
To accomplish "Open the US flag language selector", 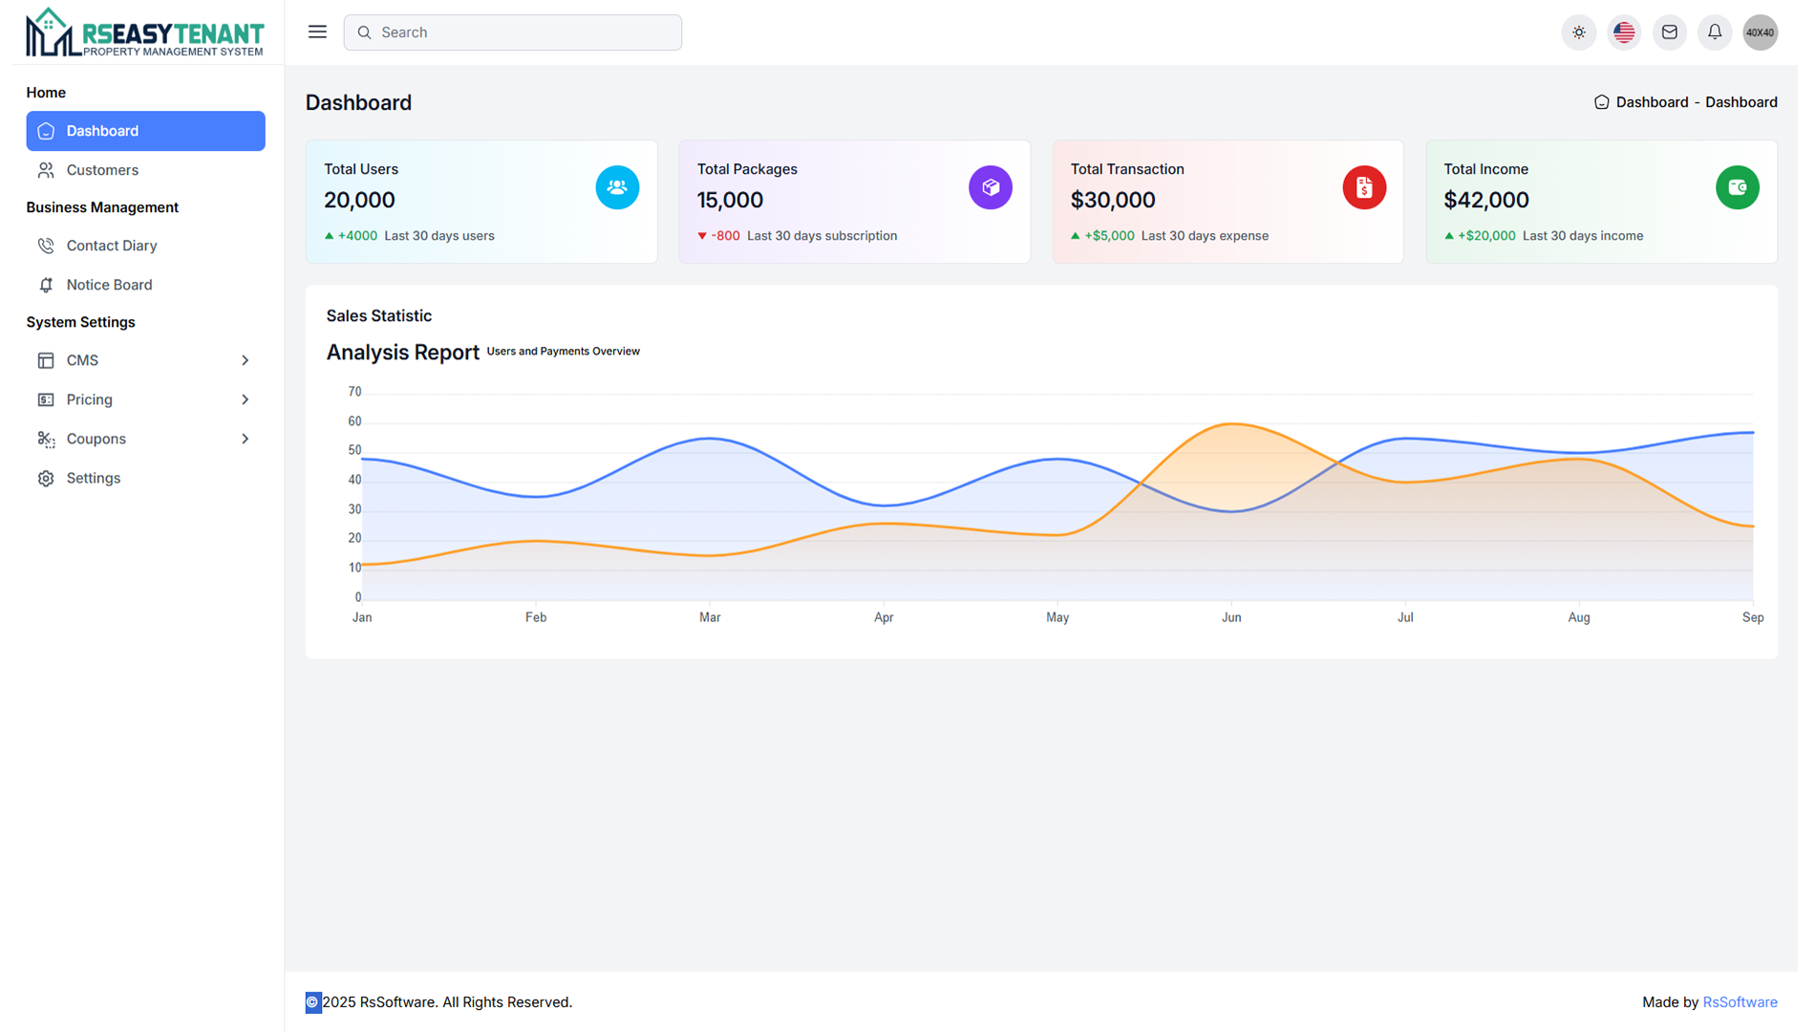I will [1624, 32].
